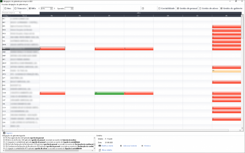Viewport: 245px width, 153px height.
Task: Click the Código column header
Action: coord(6,16)
